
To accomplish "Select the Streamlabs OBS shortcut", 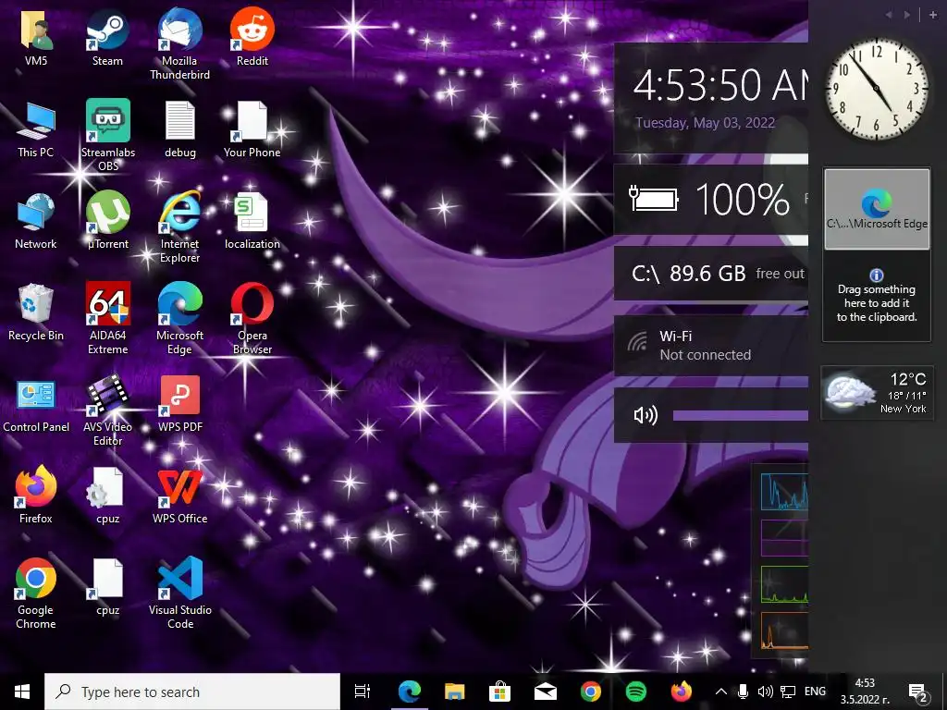I will 108,135.
